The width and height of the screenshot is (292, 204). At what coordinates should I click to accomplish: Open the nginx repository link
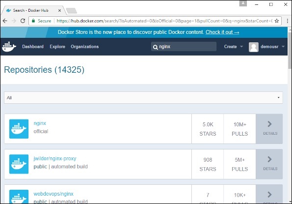pyautogui.click(x=40, y=123)
